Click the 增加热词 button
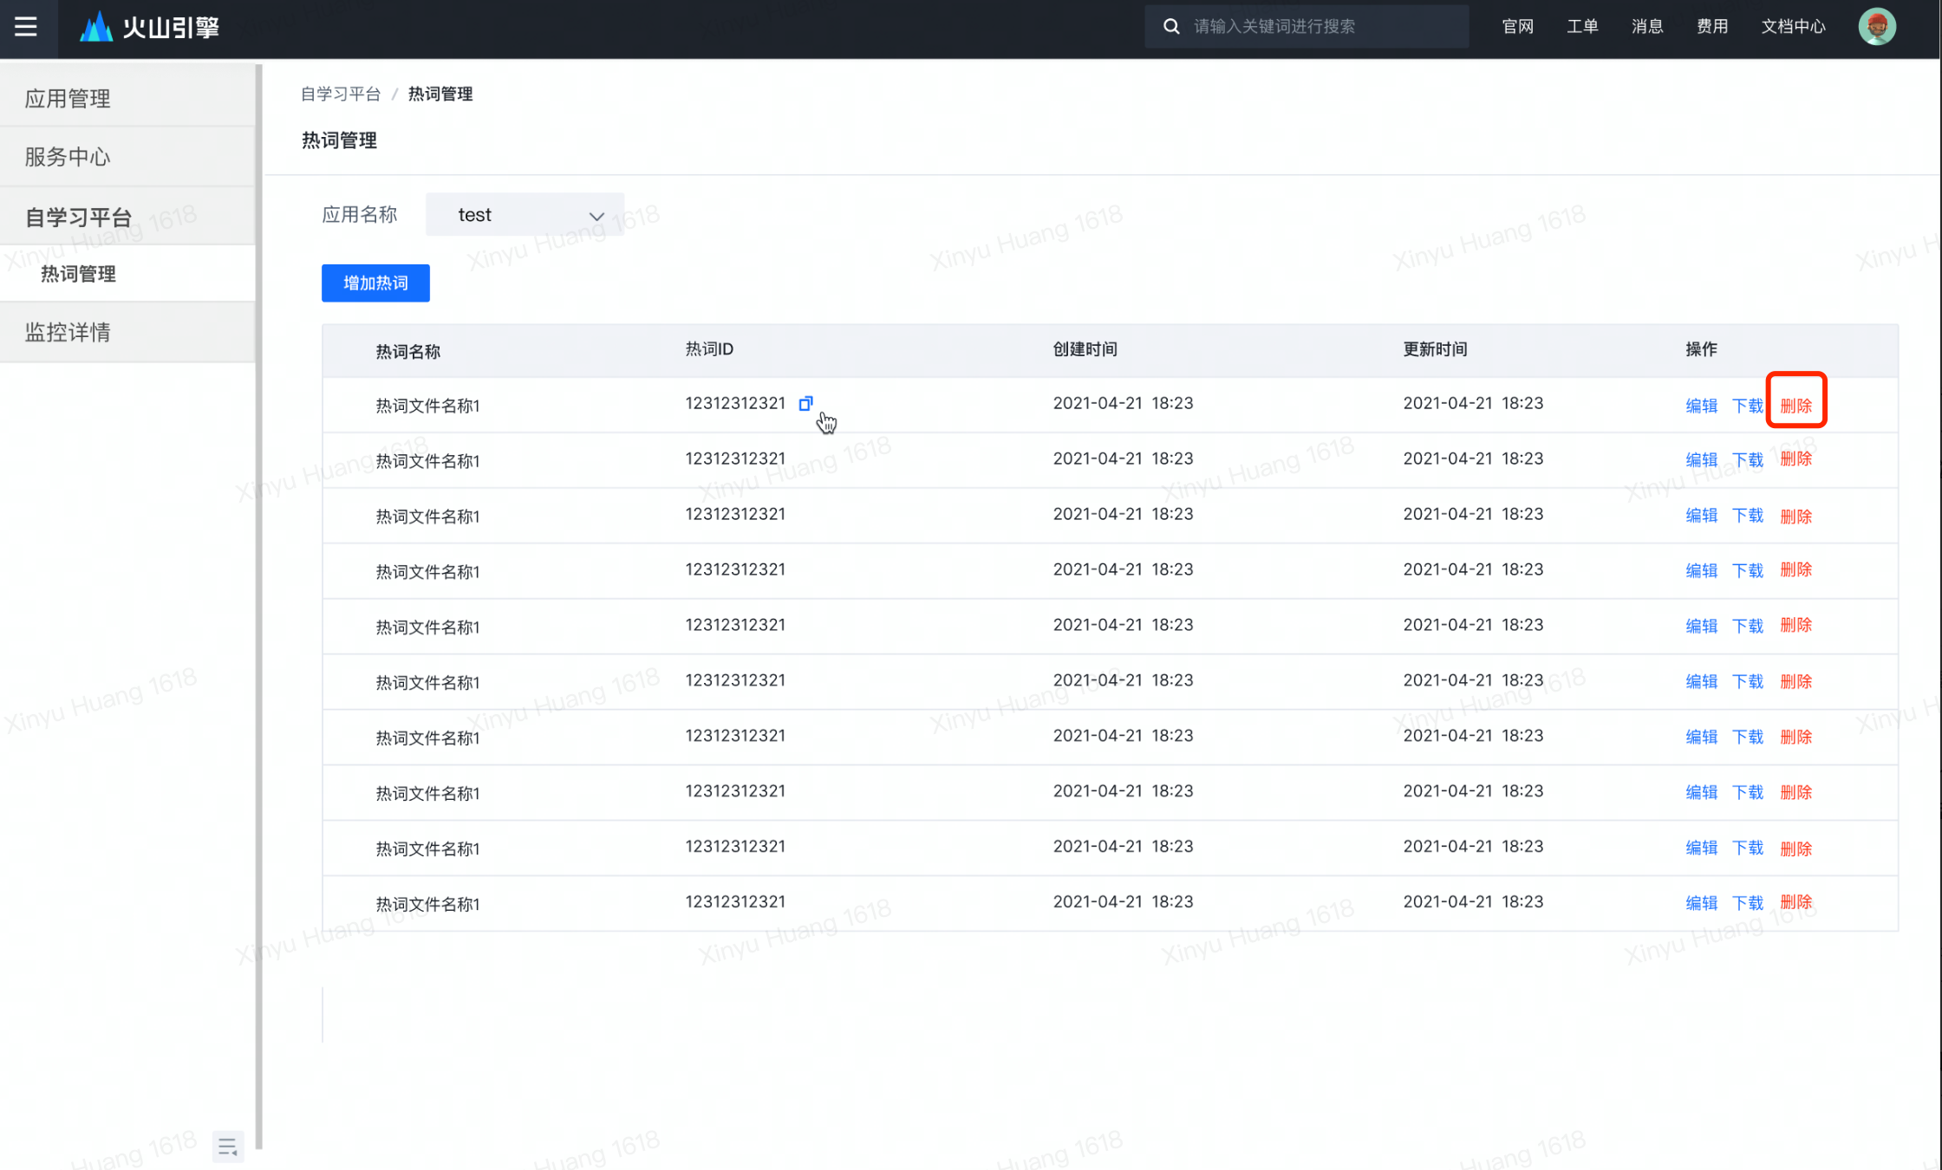 375,283
